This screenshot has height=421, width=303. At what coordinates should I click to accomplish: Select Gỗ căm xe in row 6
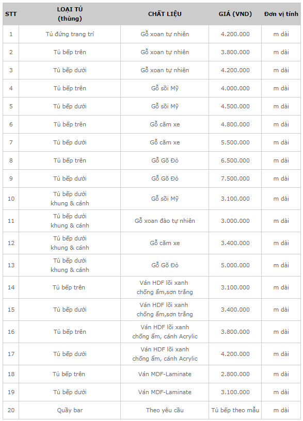click(x=165, y=124)
